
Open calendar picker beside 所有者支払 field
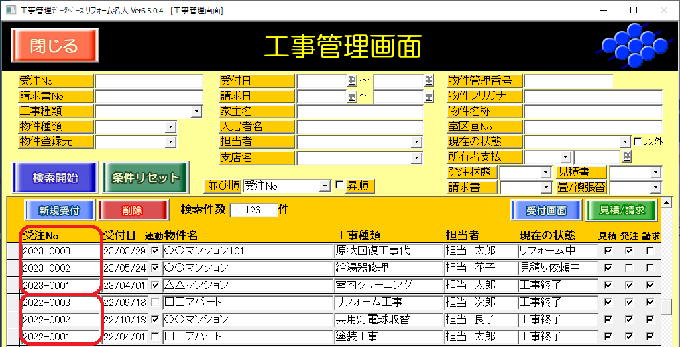626,157
